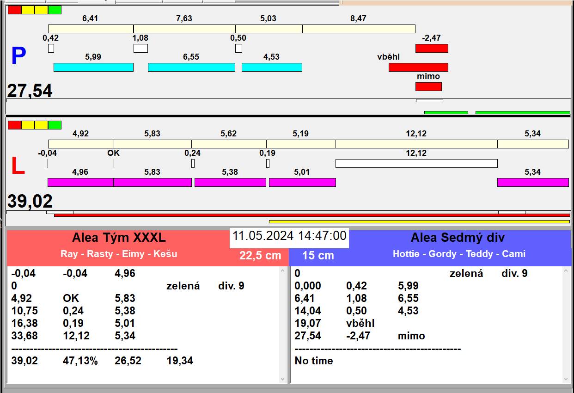This screenshot has height=393, width=574.
Task: Select the 5,19 cream bar in lane L
Action: coord(301,144)
